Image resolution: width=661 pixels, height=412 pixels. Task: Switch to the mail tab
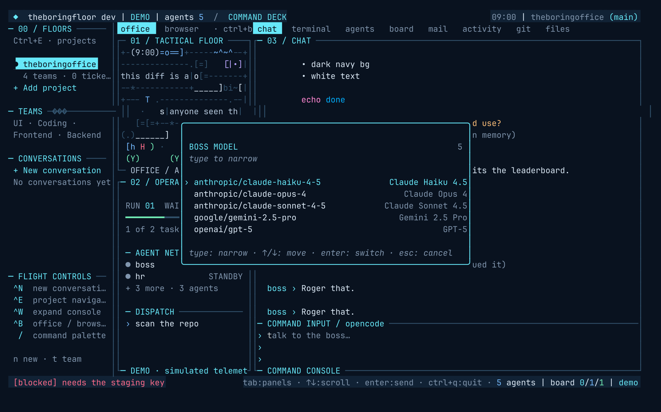pos(438,29)
